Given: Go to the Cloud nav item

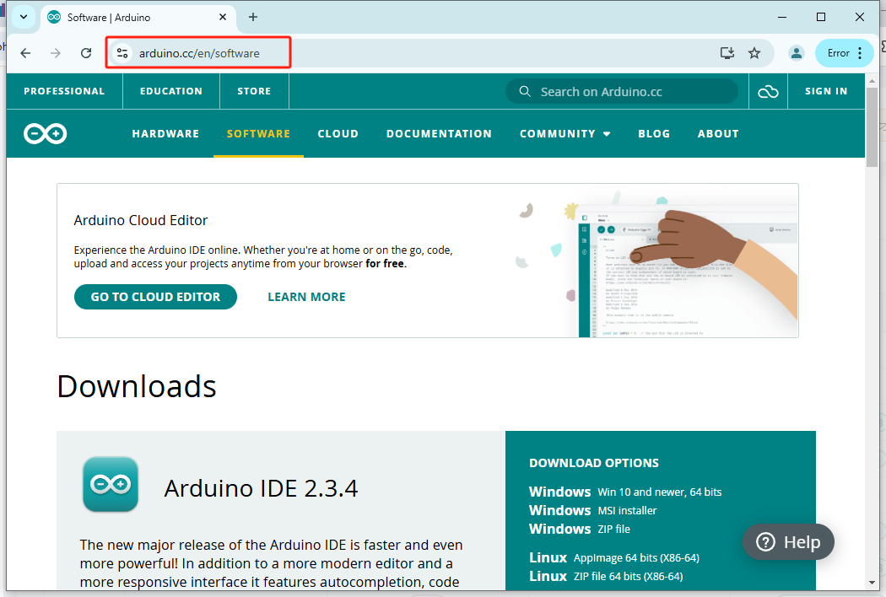Looking at the screenshot, I should tap(338, 134).
